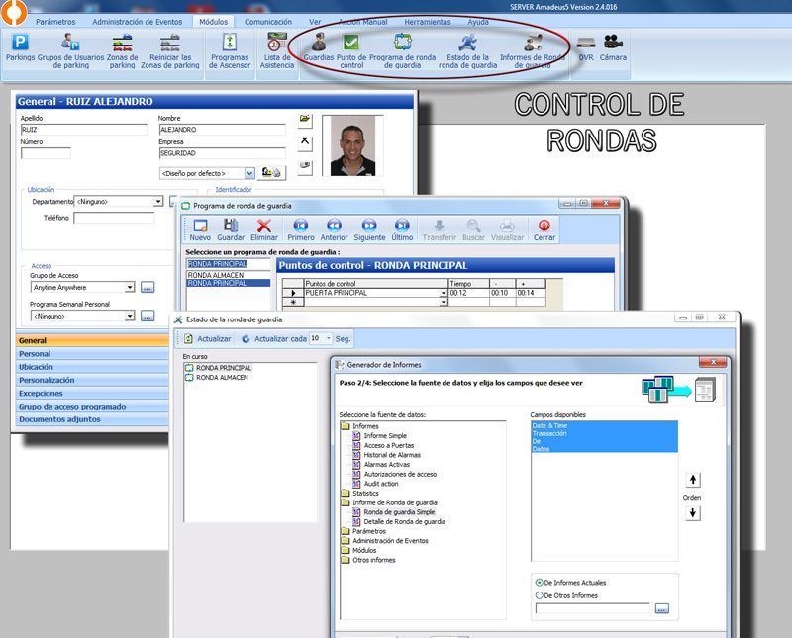Click the Actualizar button
792x638 pixels.
(208, 338)
